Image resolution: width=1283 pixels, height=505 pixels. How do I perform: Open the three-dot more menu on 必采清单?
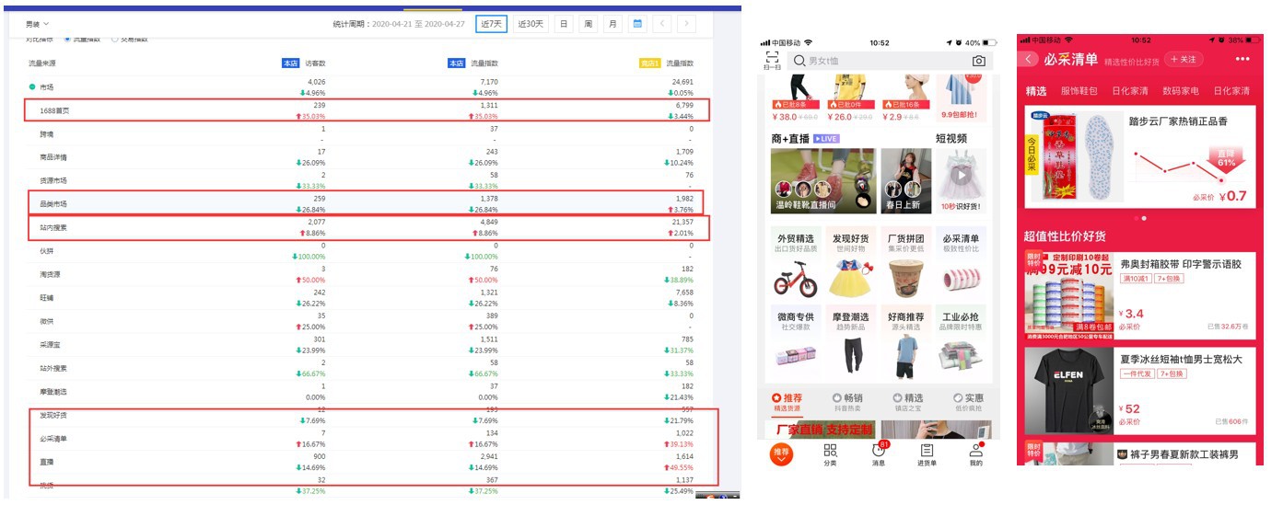(x=1242, y=60)
